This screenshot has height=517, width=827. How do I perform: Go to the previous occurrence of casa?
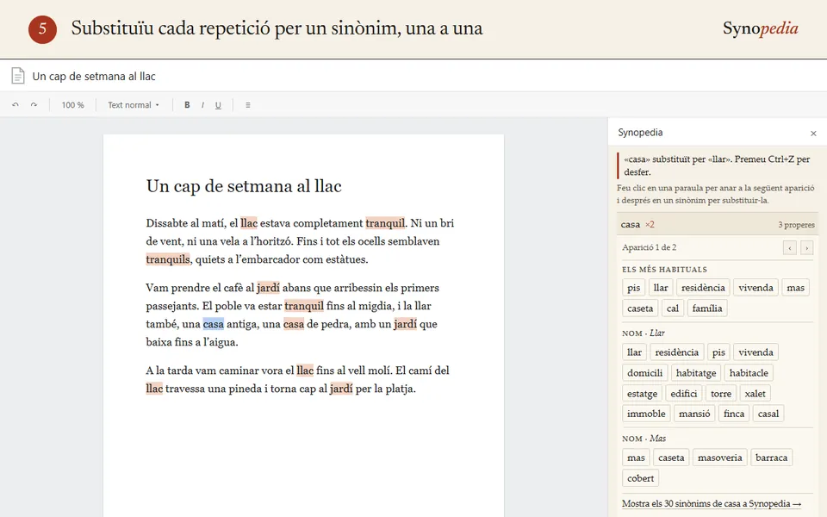tap(790, 247)
